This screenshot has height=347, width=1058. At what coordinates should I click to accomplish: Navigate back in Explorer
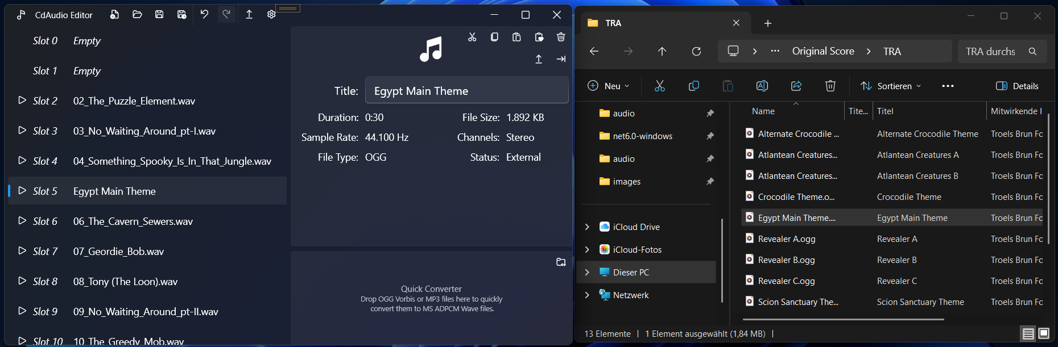pyautogui.click(x=594, y=51)
